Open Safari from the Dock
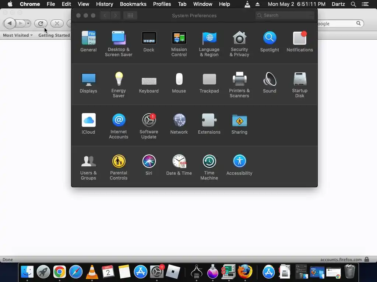The image size is (377, 282). coord(76,272)
